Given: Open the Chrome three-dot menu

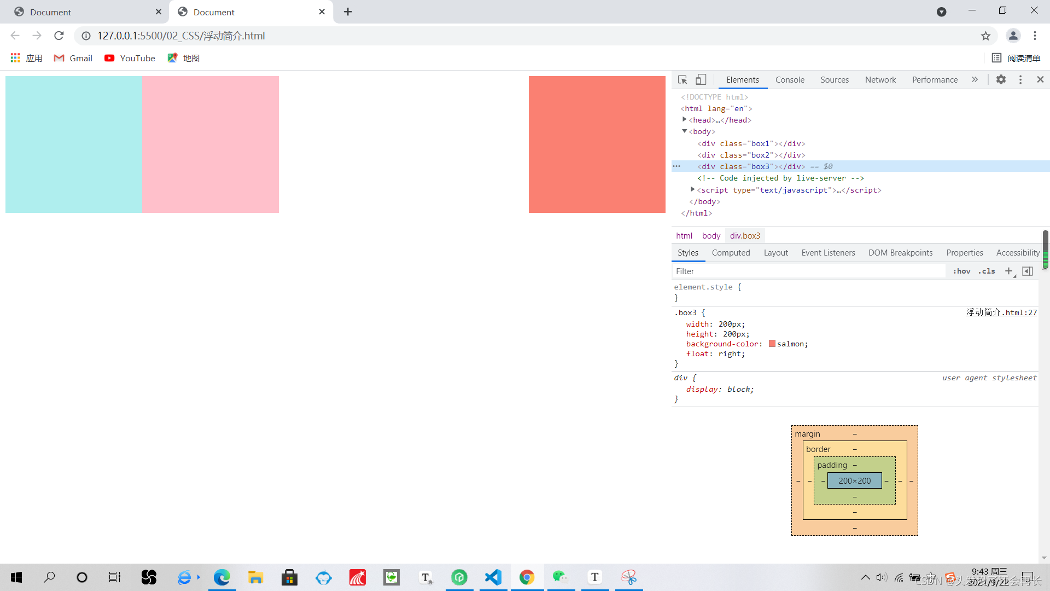Looking at the screenshot, I should click(1035, 36).
